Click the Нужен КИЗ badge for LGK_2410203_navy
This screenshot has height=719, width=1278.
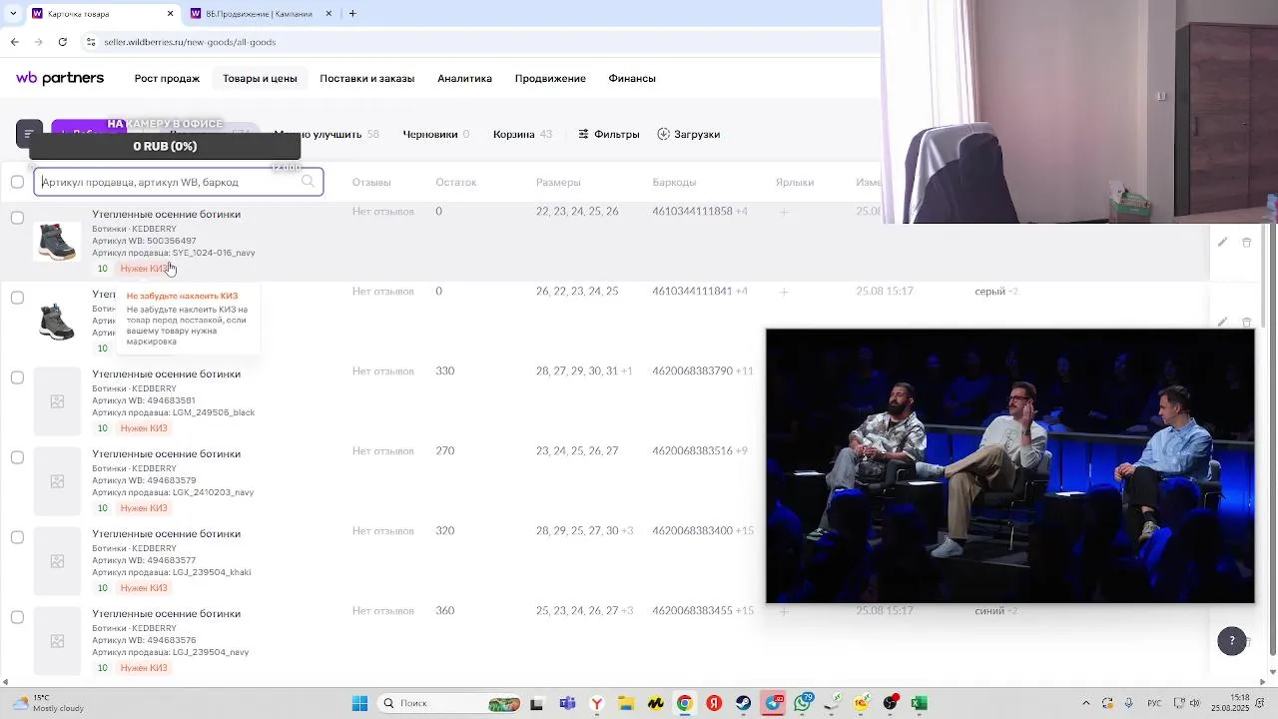[x=144, y=508]
